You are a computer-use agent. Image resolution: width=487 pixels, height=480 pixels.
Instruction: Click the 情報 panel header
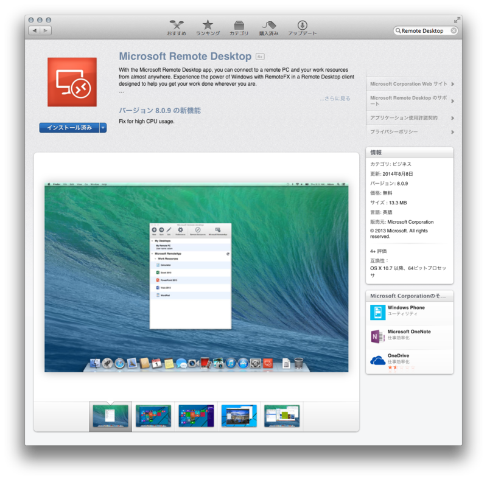pos(410,153)
